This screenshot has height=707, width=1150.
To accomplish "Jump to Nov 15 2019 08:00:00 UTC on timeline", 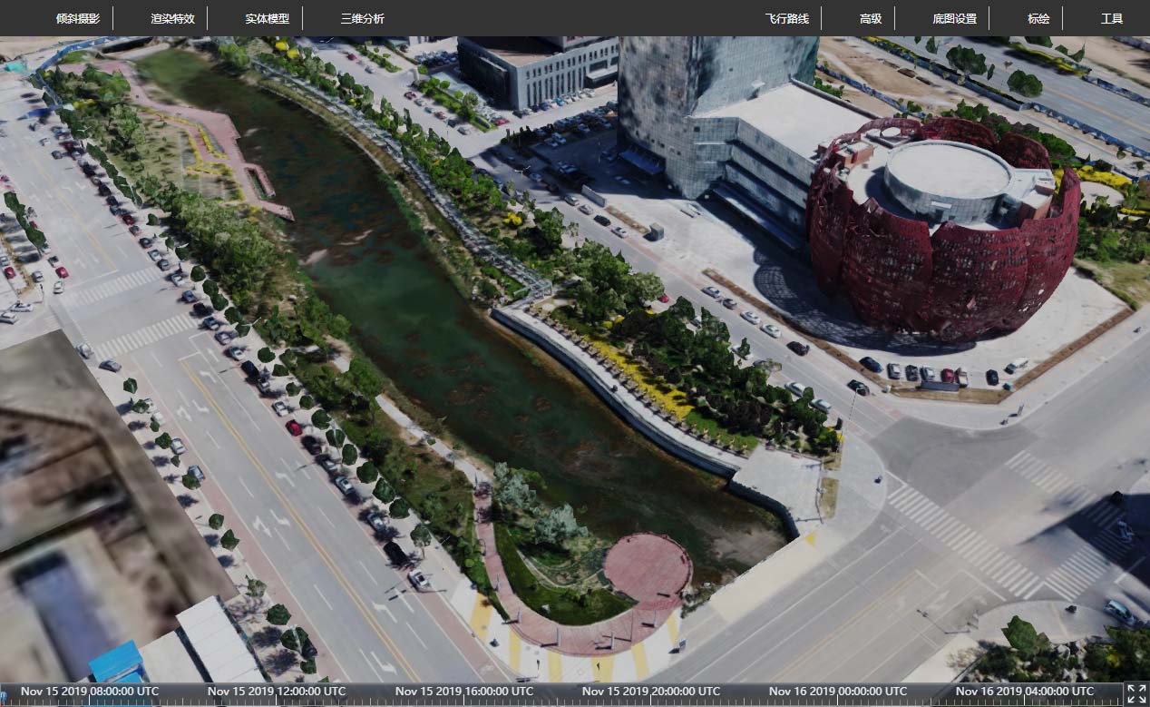I will coord(88,691).
